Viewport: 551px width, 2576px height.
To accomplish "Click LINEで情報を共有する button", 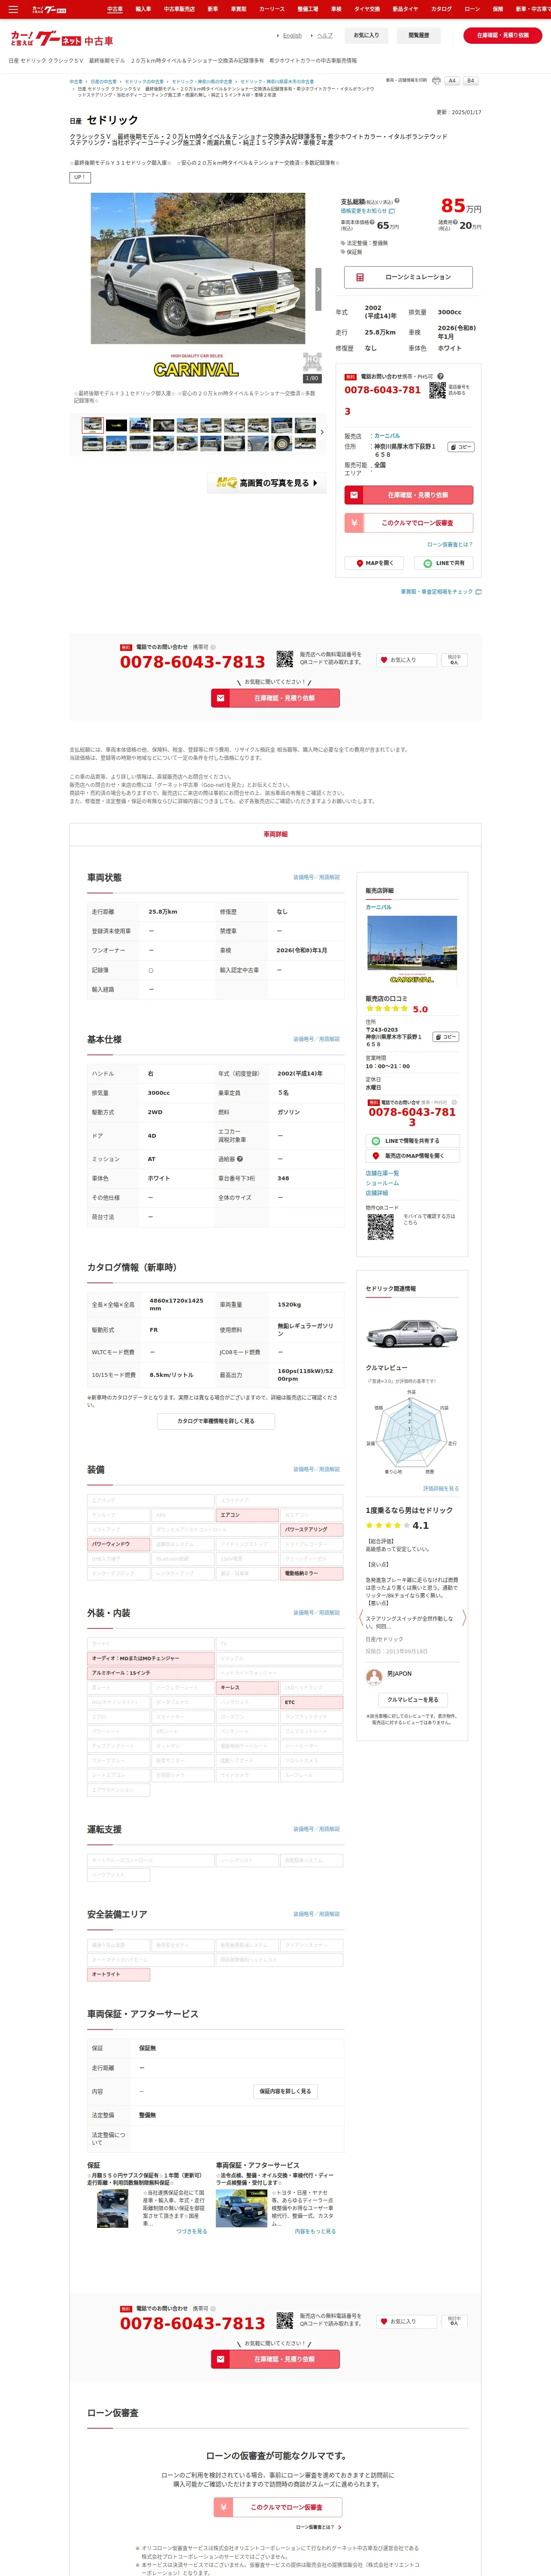I will (x=412, y=1141).
